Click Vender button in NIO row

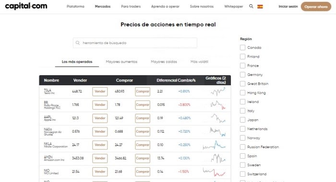coord(100,171)
